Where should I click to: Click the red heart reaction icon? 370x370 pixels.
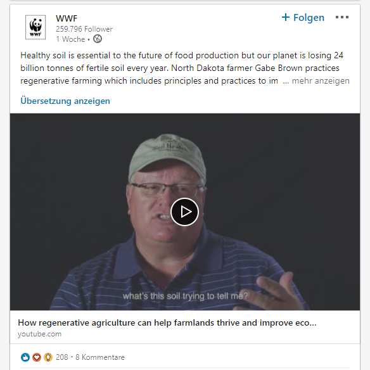(37, 357)
